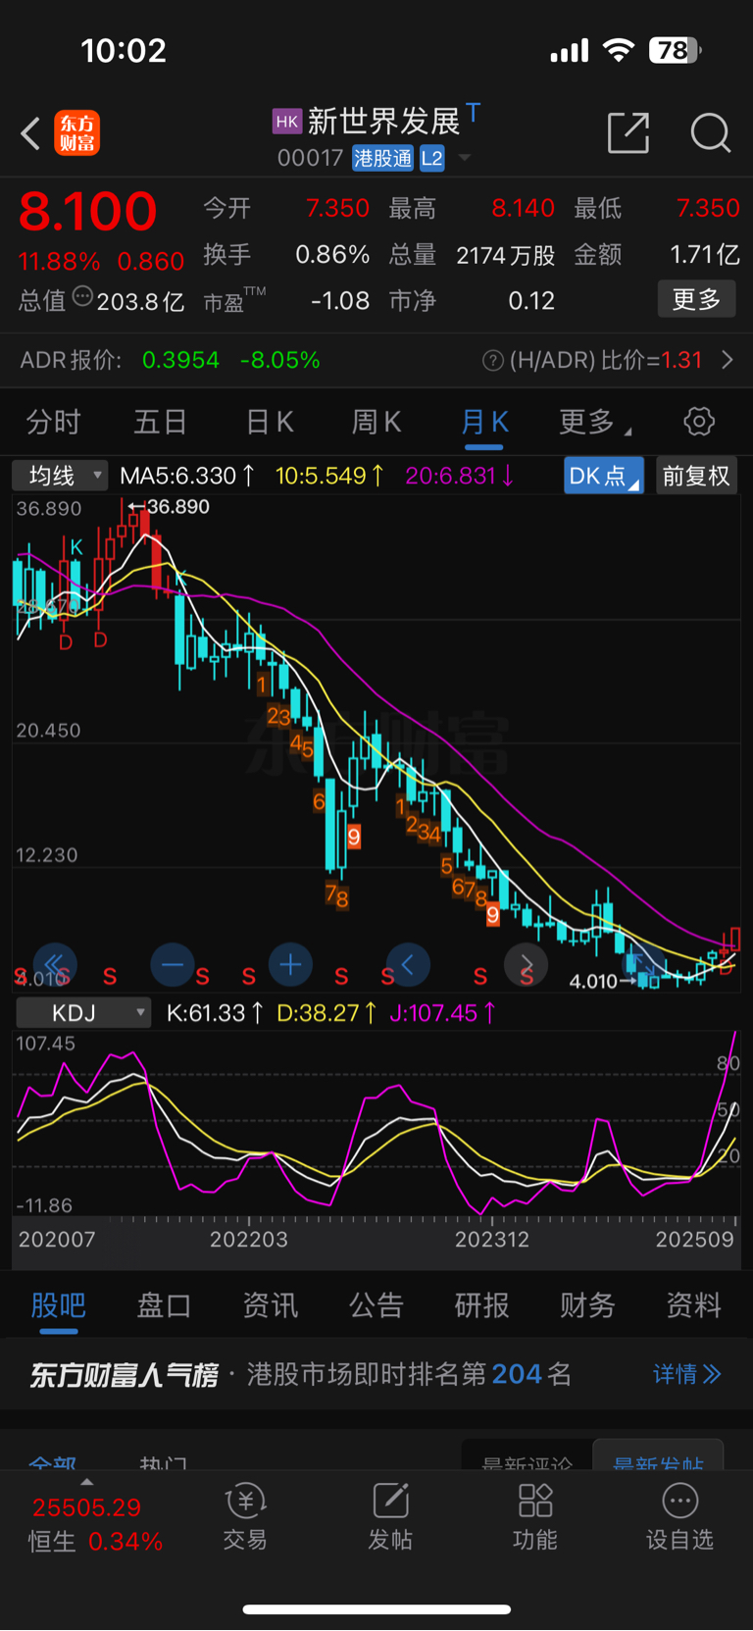
Task: Select the 月K chart tab
Action: pos(484,422)
